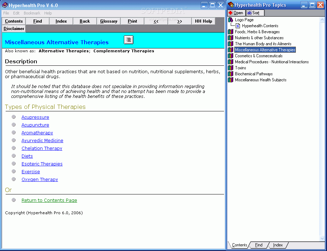Select Cosmetics & Cosmeceuticals topic
Screen dimensions: 327x251
coord(259,56)
